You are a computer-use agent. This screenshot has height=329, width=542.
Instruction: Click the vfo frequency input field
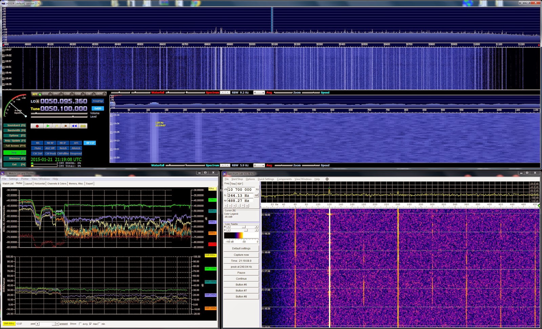click(241, 190)
